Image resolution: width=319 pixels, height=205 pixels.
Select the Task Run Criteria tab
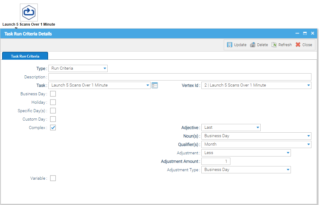pos(25,56)
